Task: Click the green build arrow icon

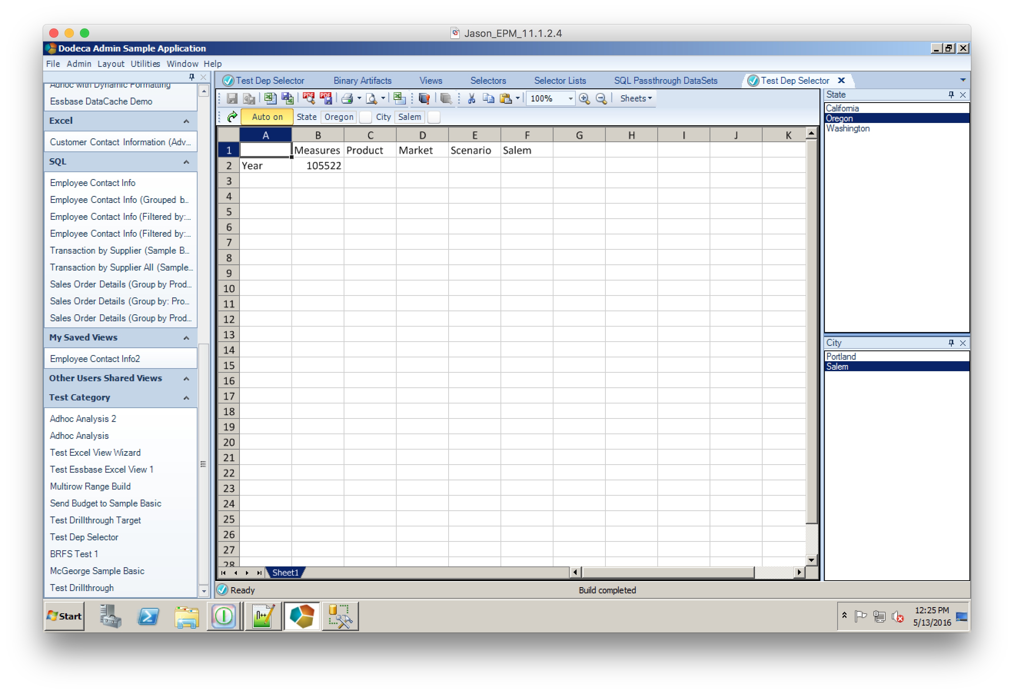Action: coord(232,116)
